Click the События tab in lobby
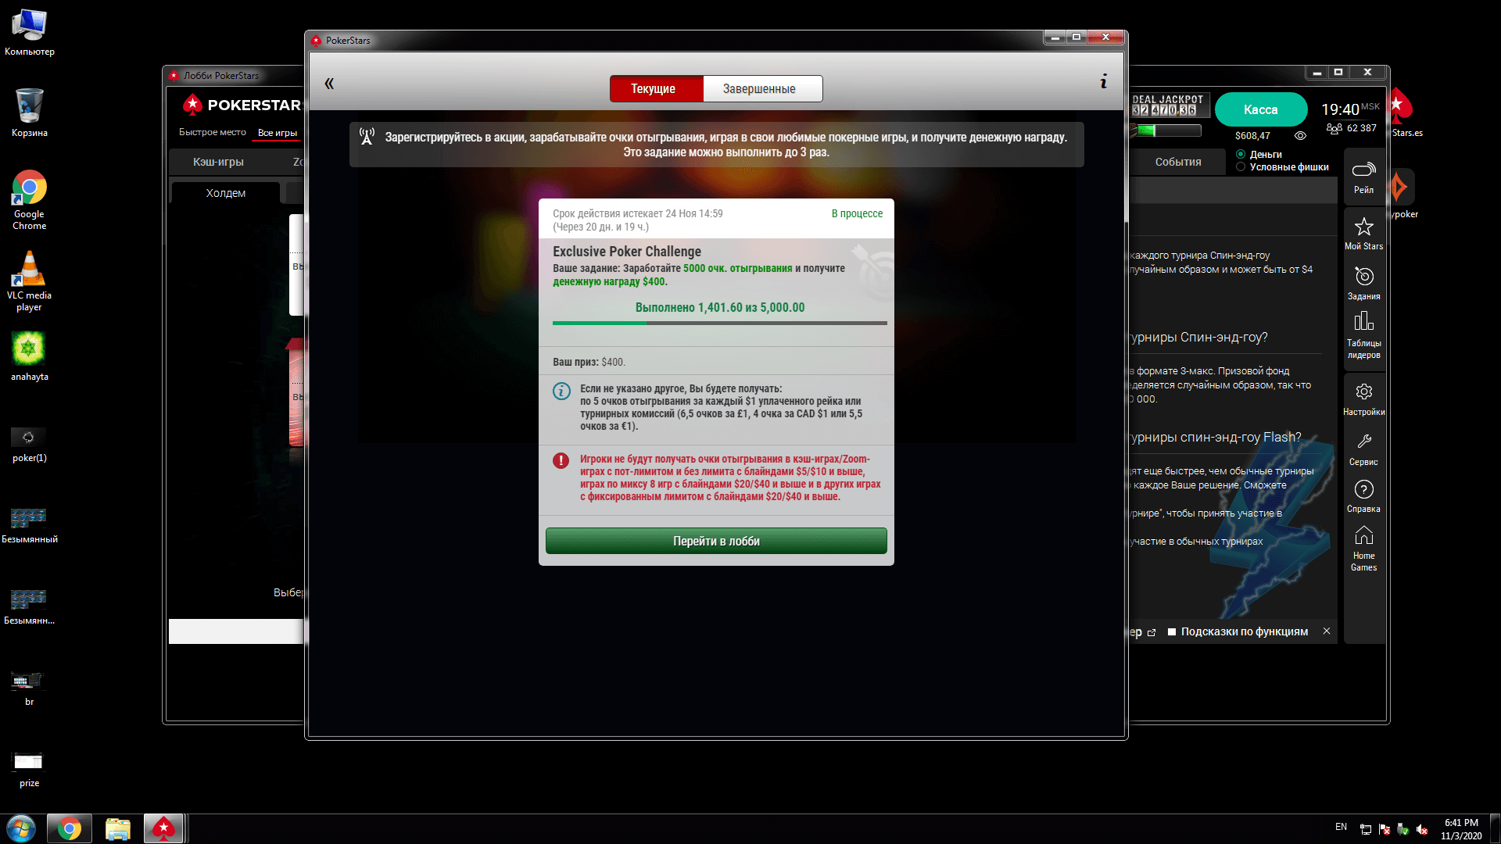 tap(1178, 162)
